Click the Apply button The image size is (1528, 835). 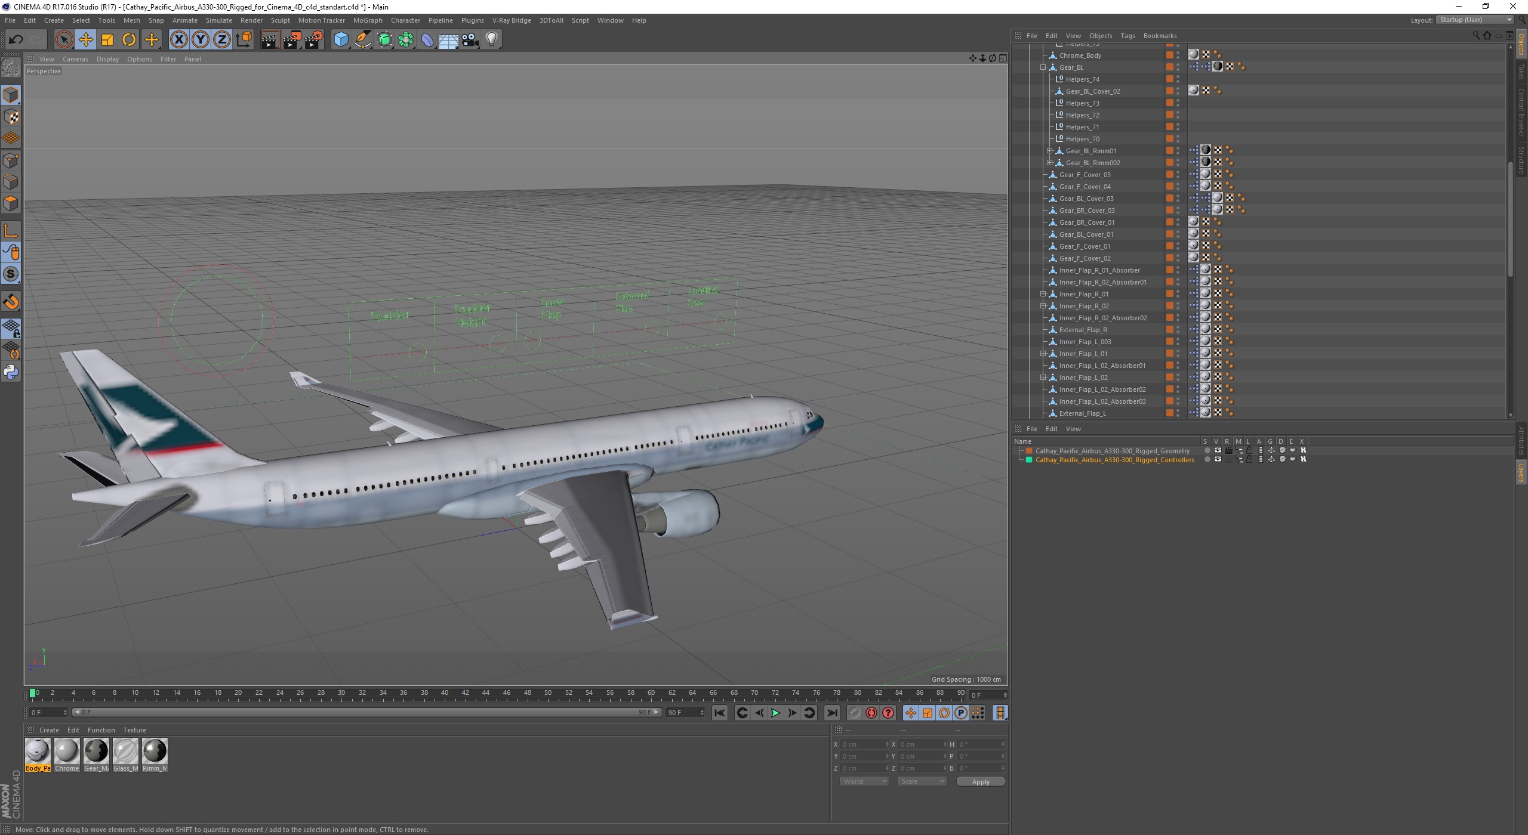coord(981,782)
